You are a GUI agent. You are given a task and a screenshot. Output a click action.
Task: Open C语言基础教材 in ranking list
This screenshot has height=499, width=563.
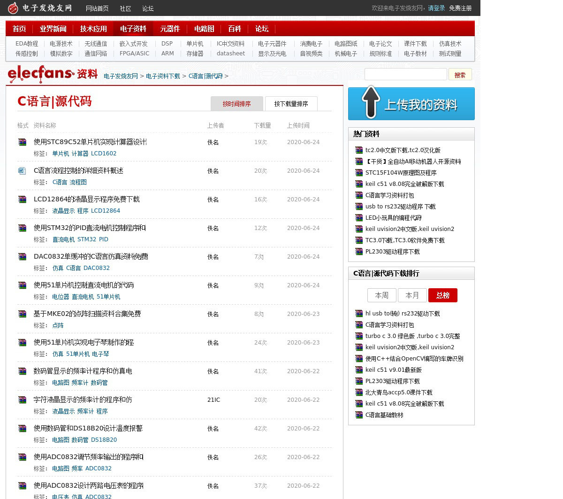click(384, 415)
